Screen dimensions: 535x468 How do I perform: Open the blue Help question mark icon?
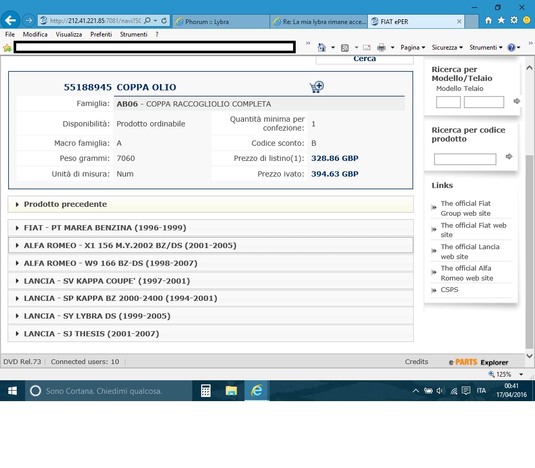pos(511,48)
